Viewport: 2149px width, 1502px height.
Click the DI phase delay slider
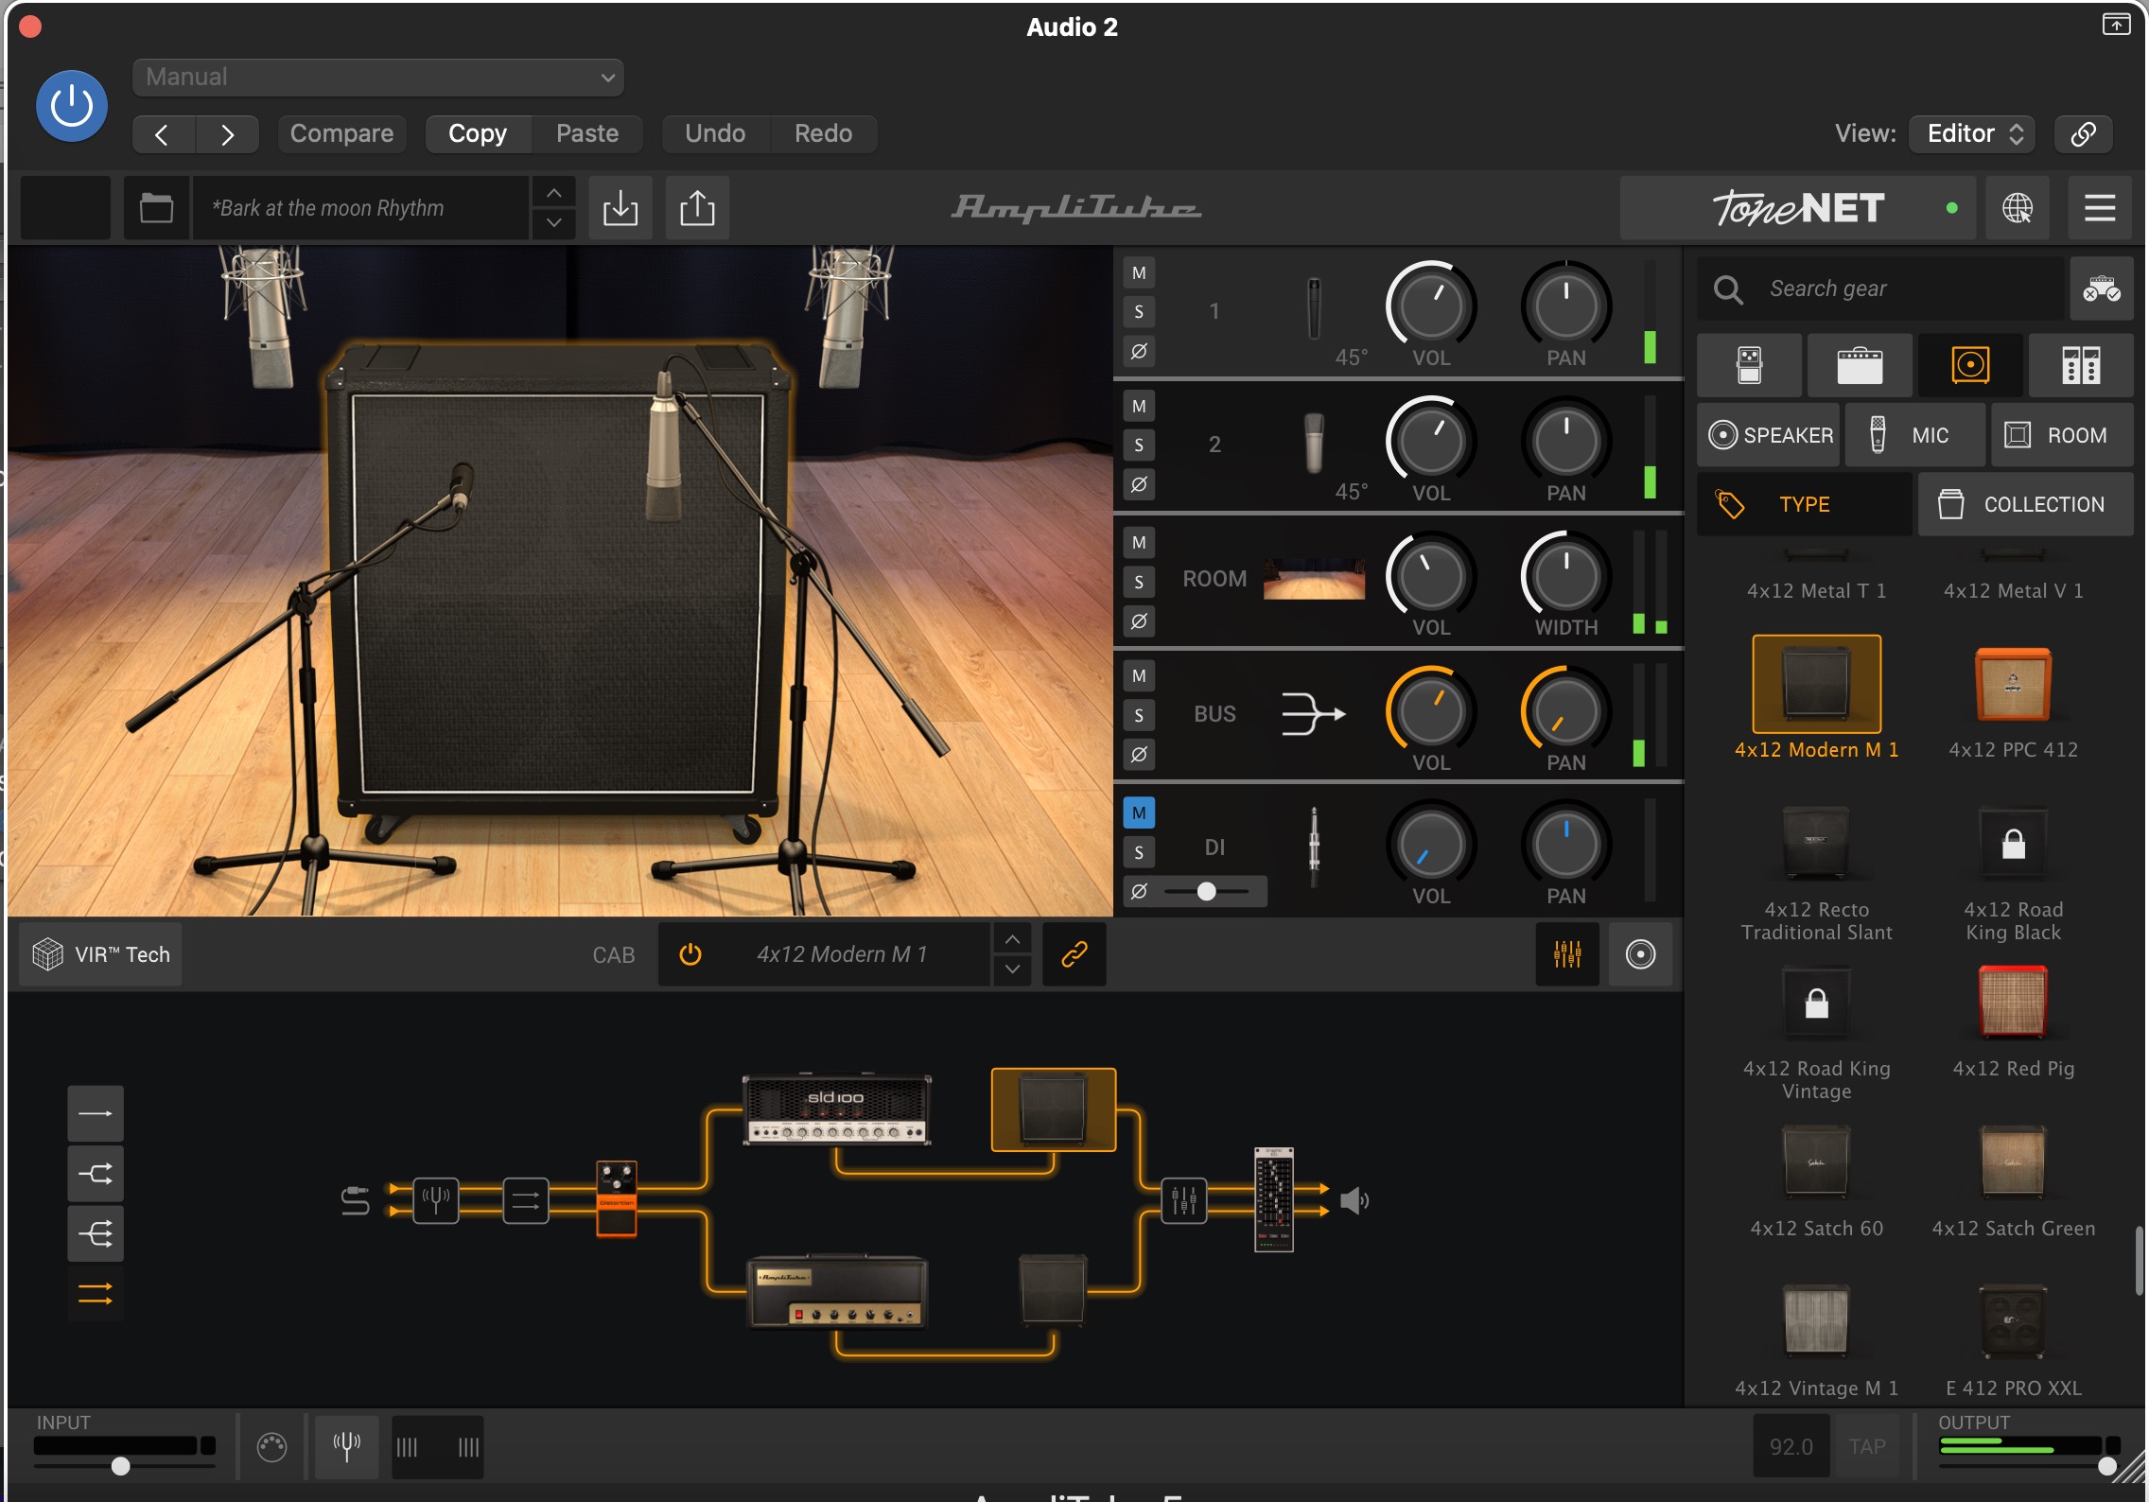[x=1207, y=892]
